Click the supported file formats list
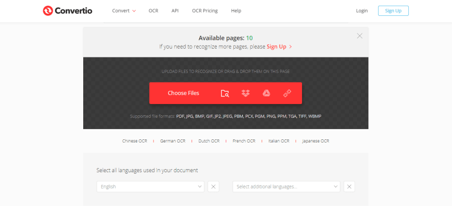 tap(249, 116)
